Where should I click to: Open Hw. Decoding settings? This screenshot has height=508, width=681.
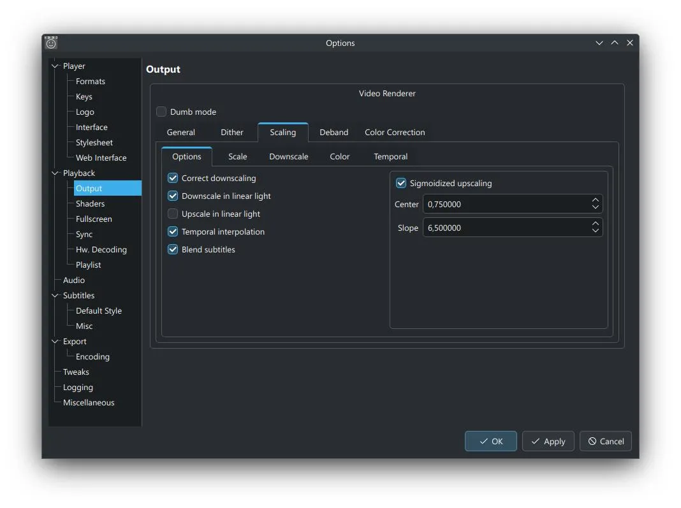click(x=101, y=249)
